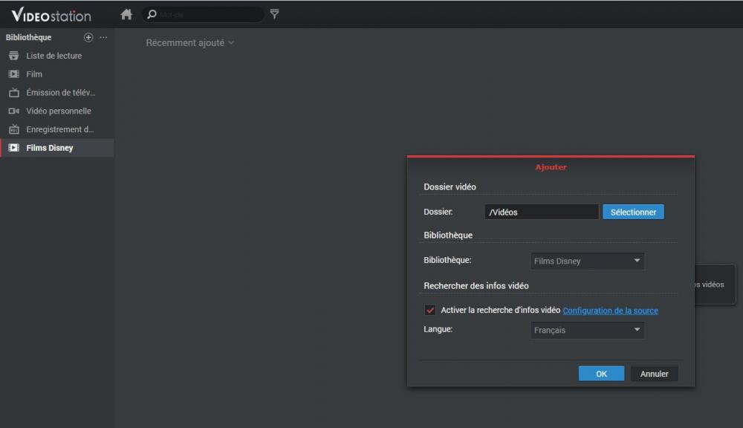Confirm the dialog with OK
Image resolution: width=743 pixels, height=428 pixels.
(x=601, y=374)
